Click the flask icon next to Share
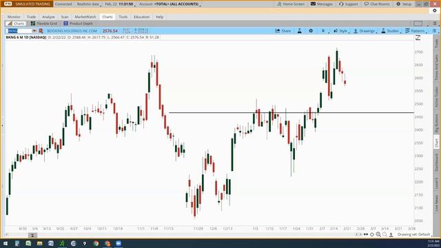 (x=300, y=30)
